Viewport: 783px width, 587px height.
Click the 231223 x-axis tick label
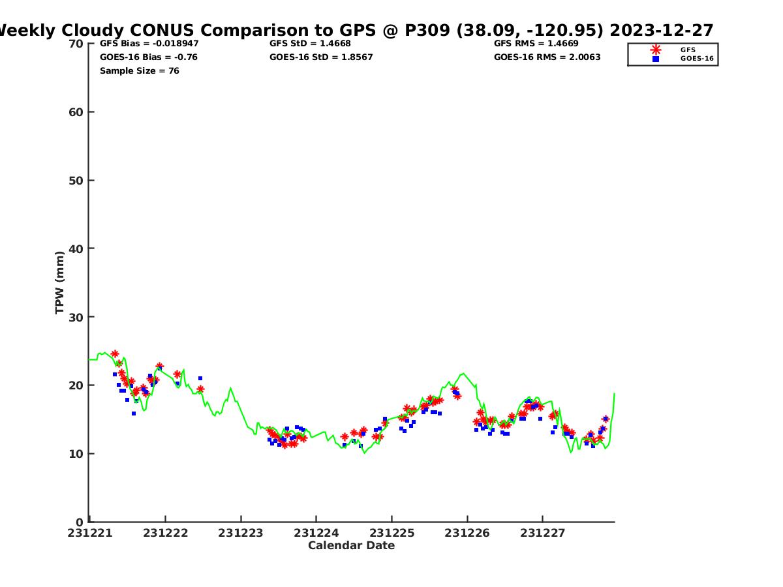click(x=240, y=533)
